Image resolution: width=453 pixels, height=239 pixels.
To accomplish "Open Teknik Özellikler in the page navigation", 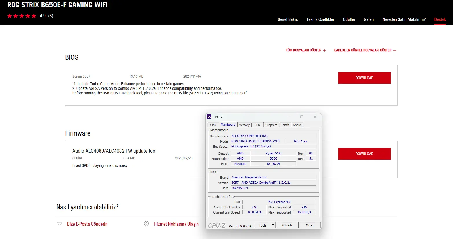I will [x=320, y=19].
